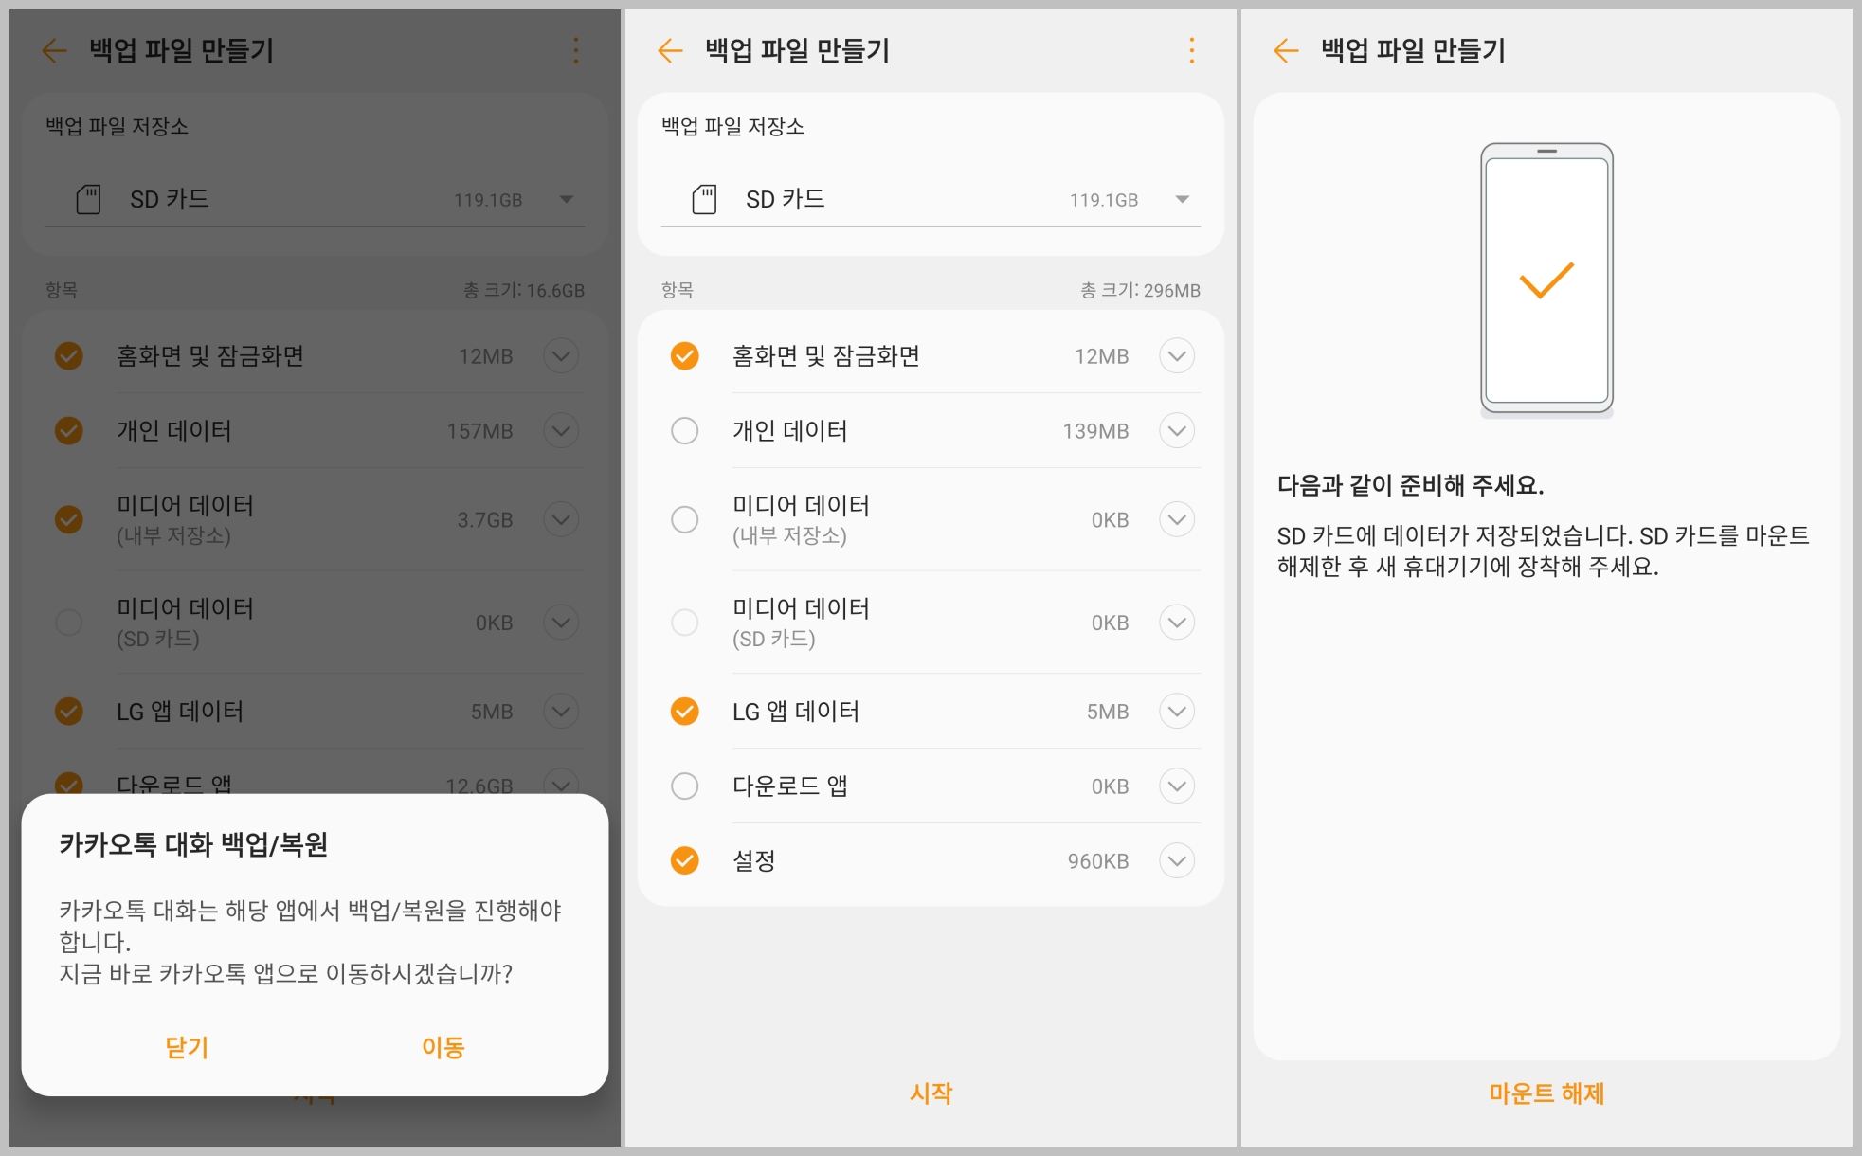1862x1156 pixels.
Task: Tap 시작 to begin backup
Action: [931, 1093]
